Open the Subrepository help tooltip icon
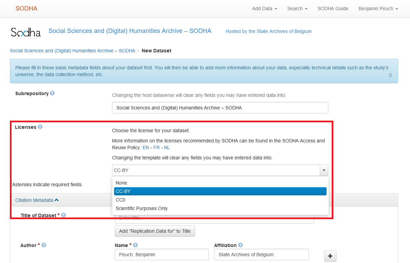Viewport: 410px width, 263px height. [x=52, y=93]
